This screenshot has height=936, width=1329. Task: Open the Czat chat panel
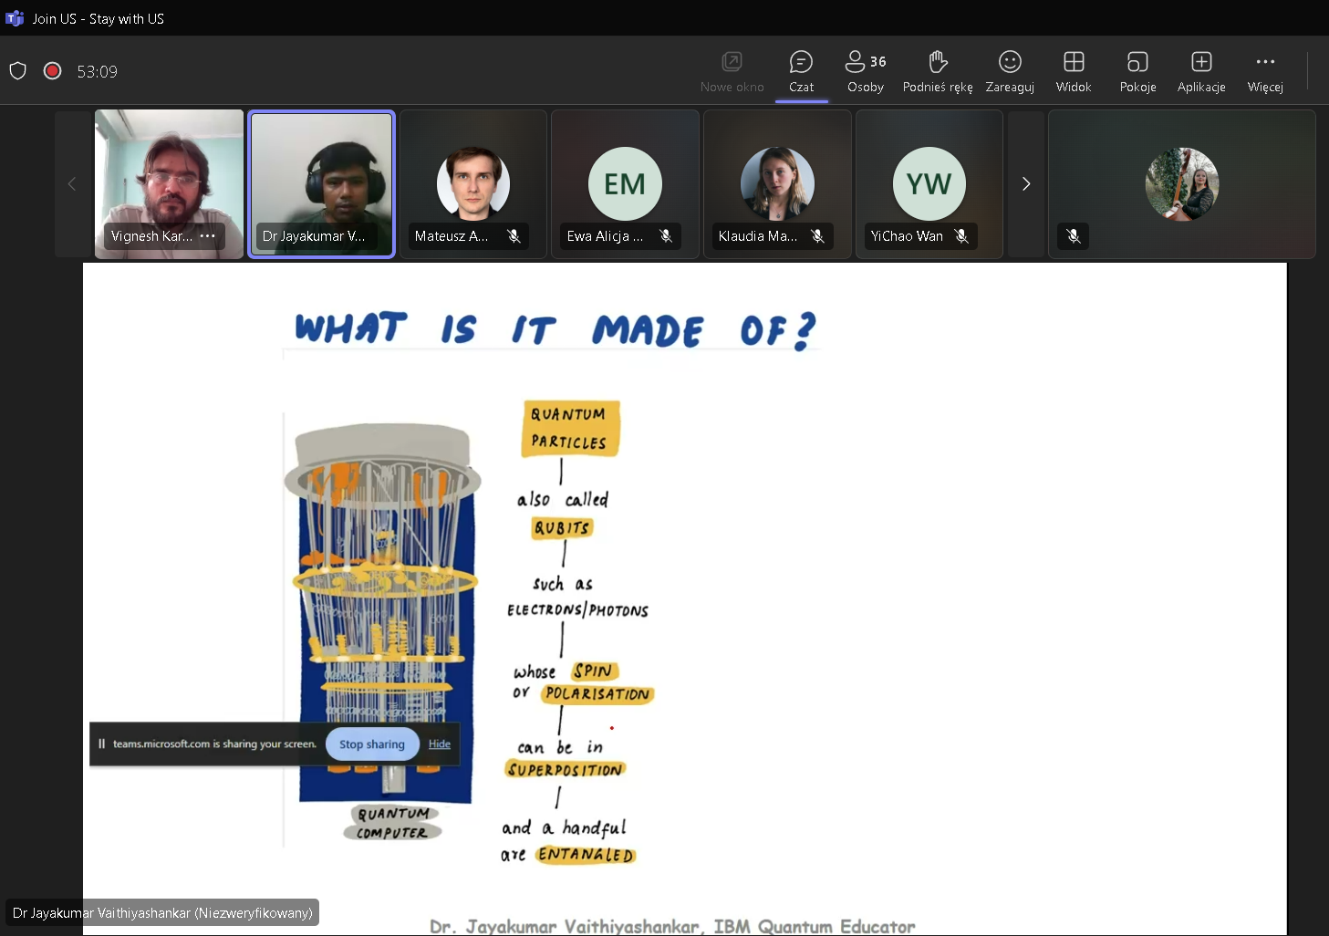point(801,72)
